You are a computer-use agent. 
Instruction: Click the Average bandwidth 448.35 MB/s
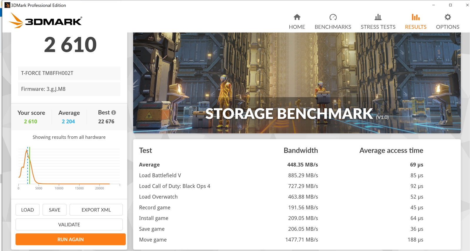click(x=303, y=165)
